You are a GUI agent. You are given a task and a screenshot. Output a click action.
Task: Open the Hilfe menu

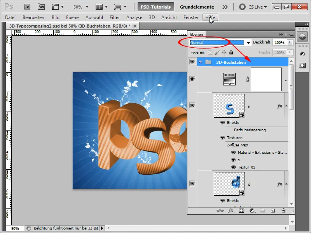(210, 17)
